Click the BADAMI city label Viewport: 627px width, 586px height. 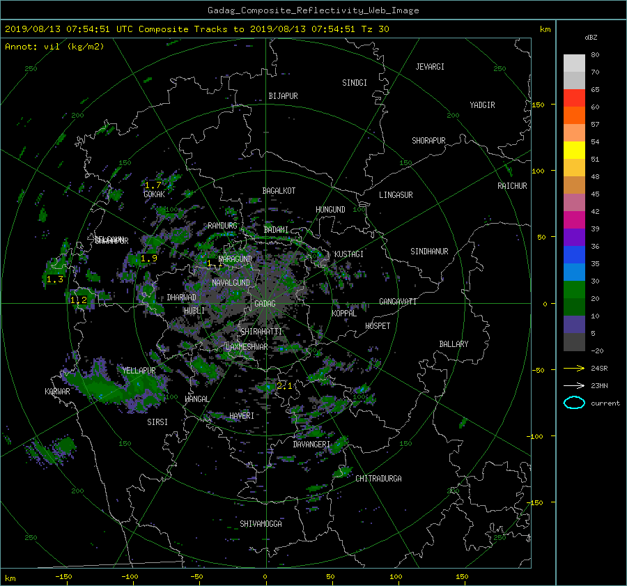[276, 230]
